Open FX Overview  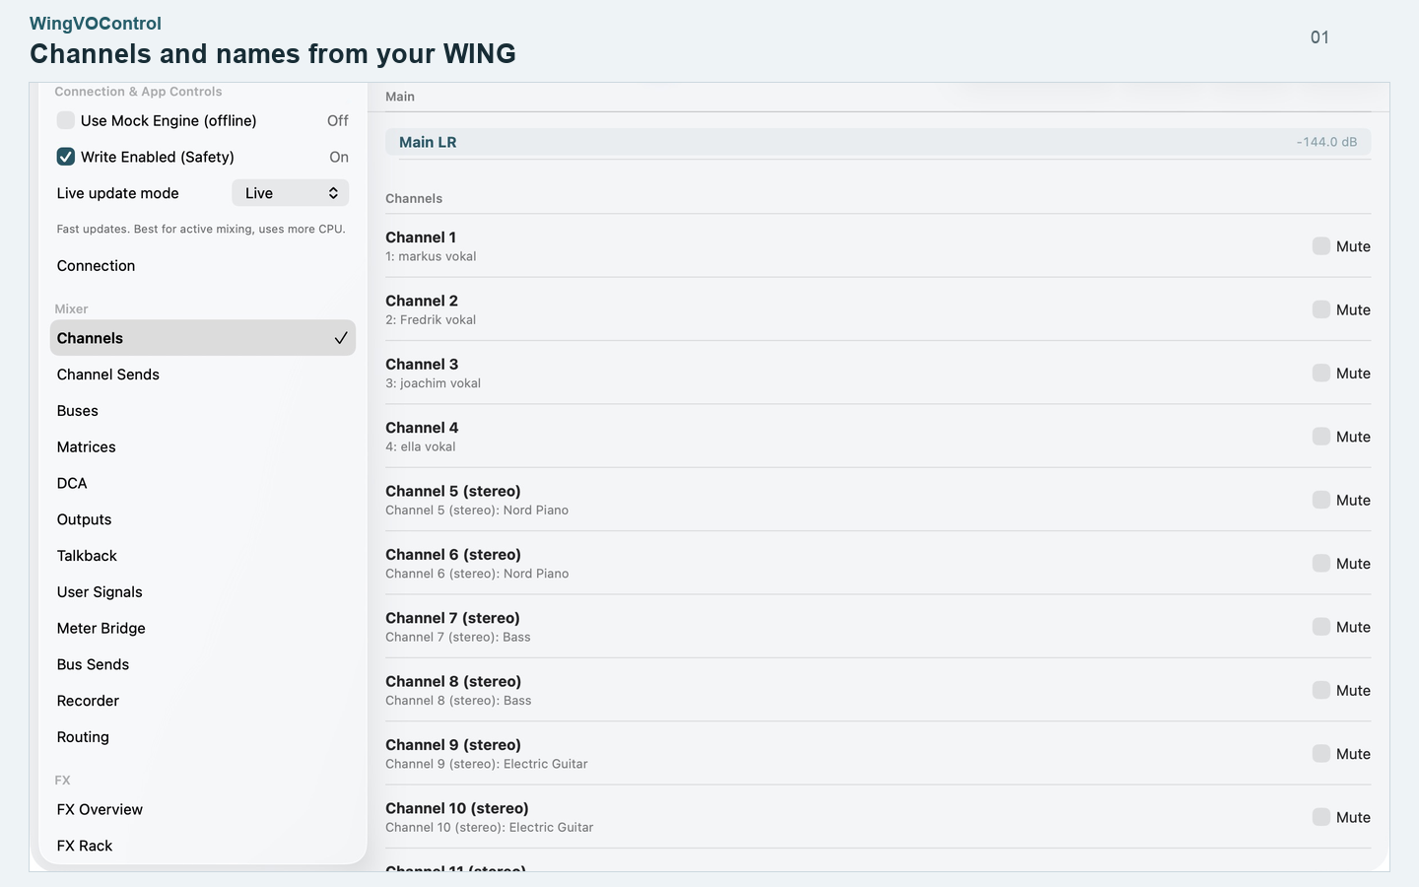point(203,810)
